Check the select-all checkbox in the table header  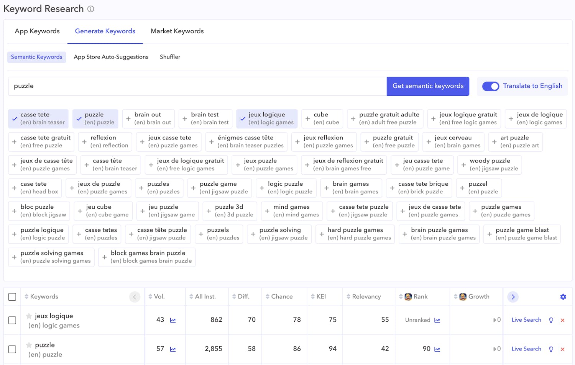pos(12,296)
